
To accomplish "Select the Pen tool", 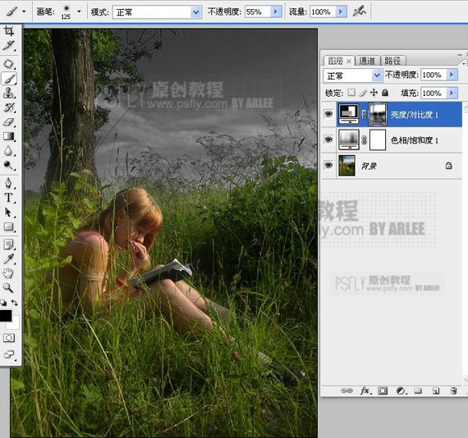I will click(9, 183).
